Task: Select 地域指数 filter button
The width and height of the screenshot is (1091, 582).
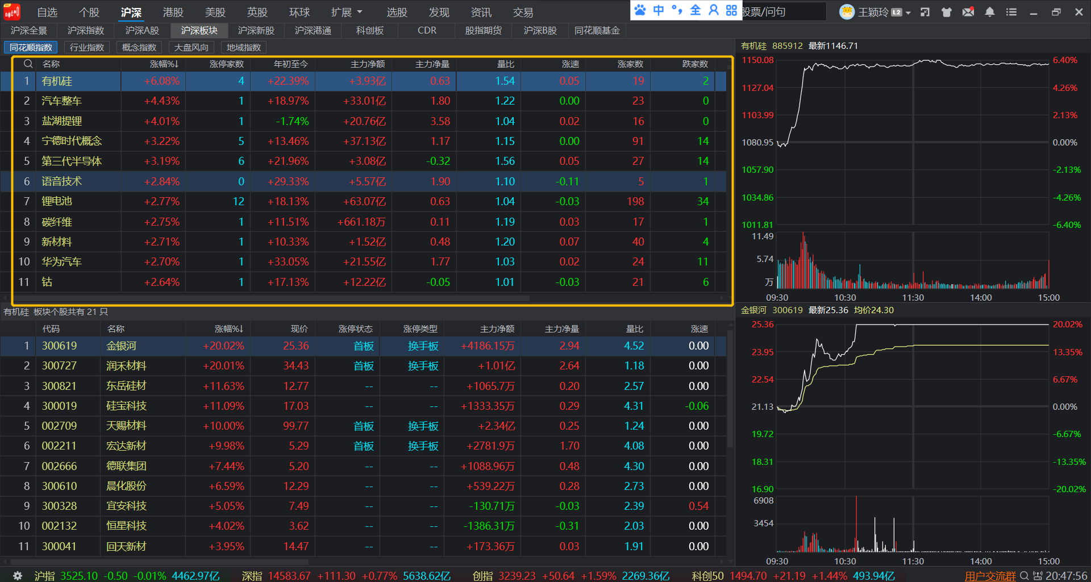Action: pos(244,48)
